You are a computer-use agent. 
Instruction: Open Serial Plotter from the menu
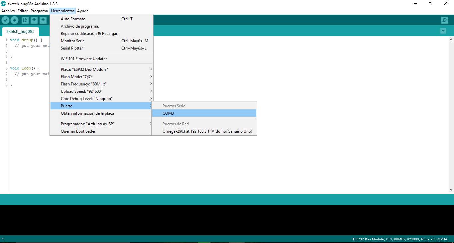pyautogui.click(x=101, y=48)
